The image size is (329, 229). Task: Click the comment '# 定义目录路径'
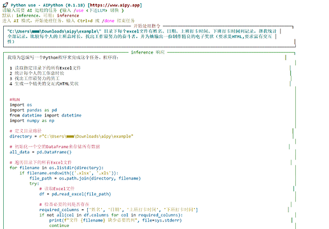point(25,131)
